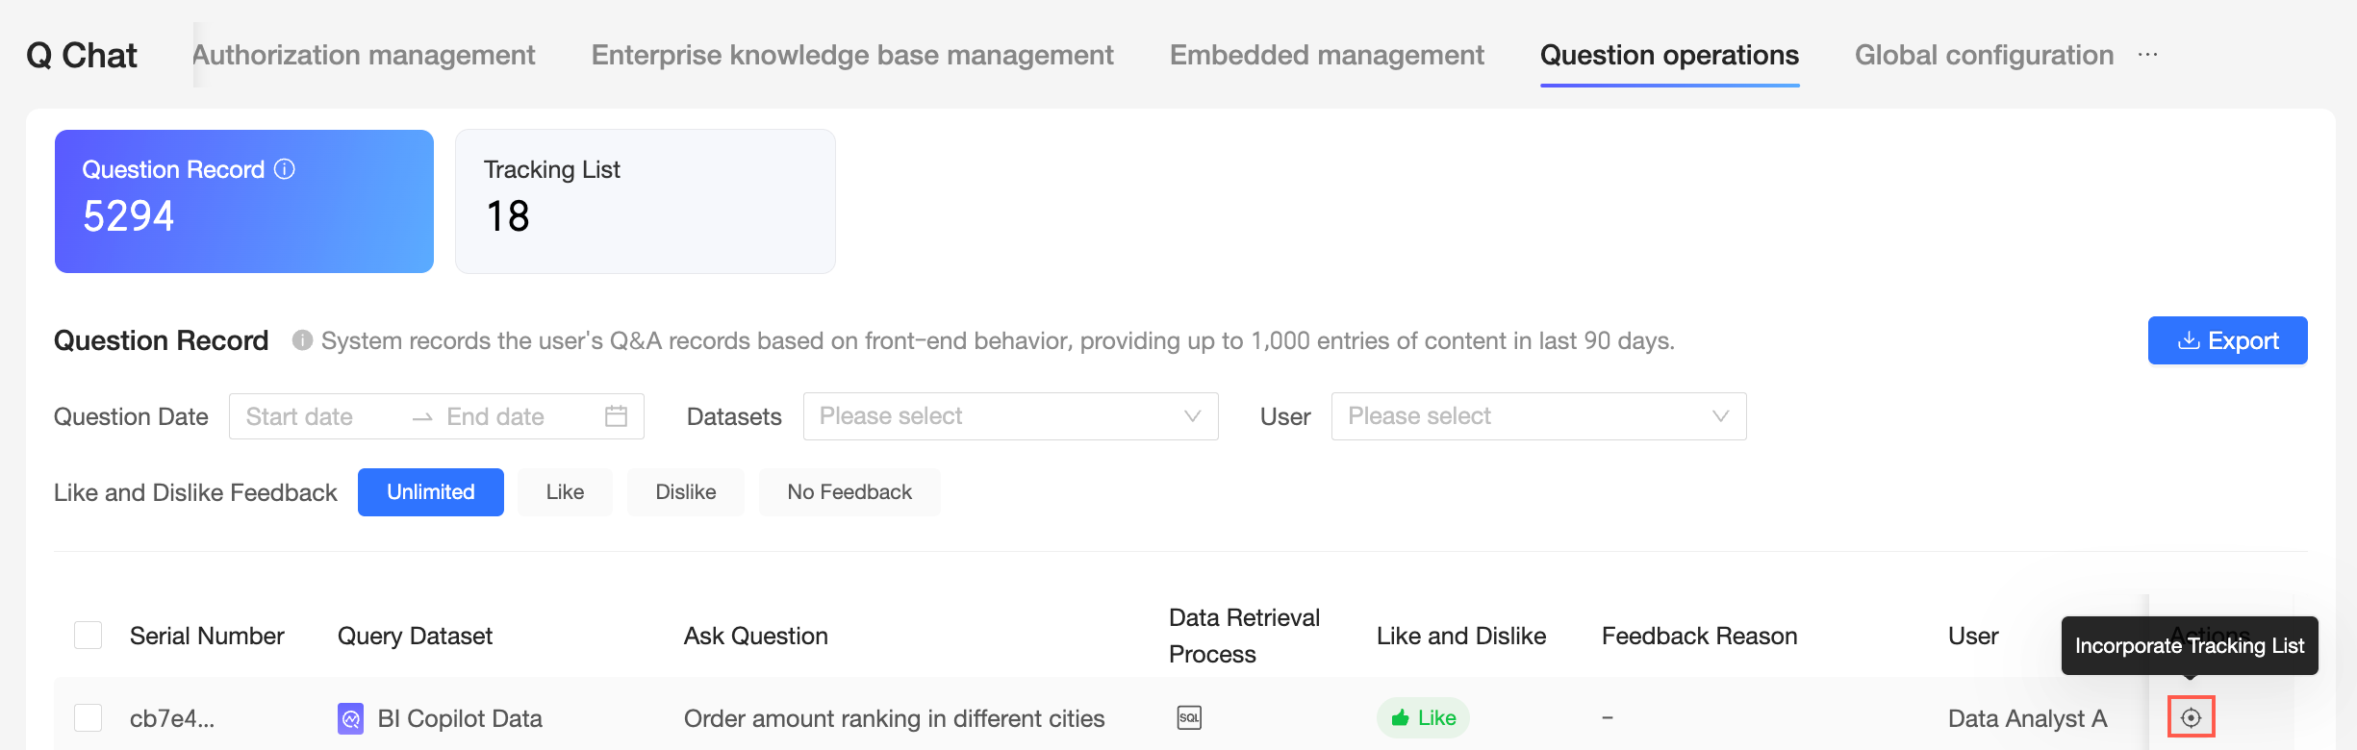The image size is (2357, 750).
Task: Open the Global configuration tab
Action: pyautogui.click(x=1984, y=55)
